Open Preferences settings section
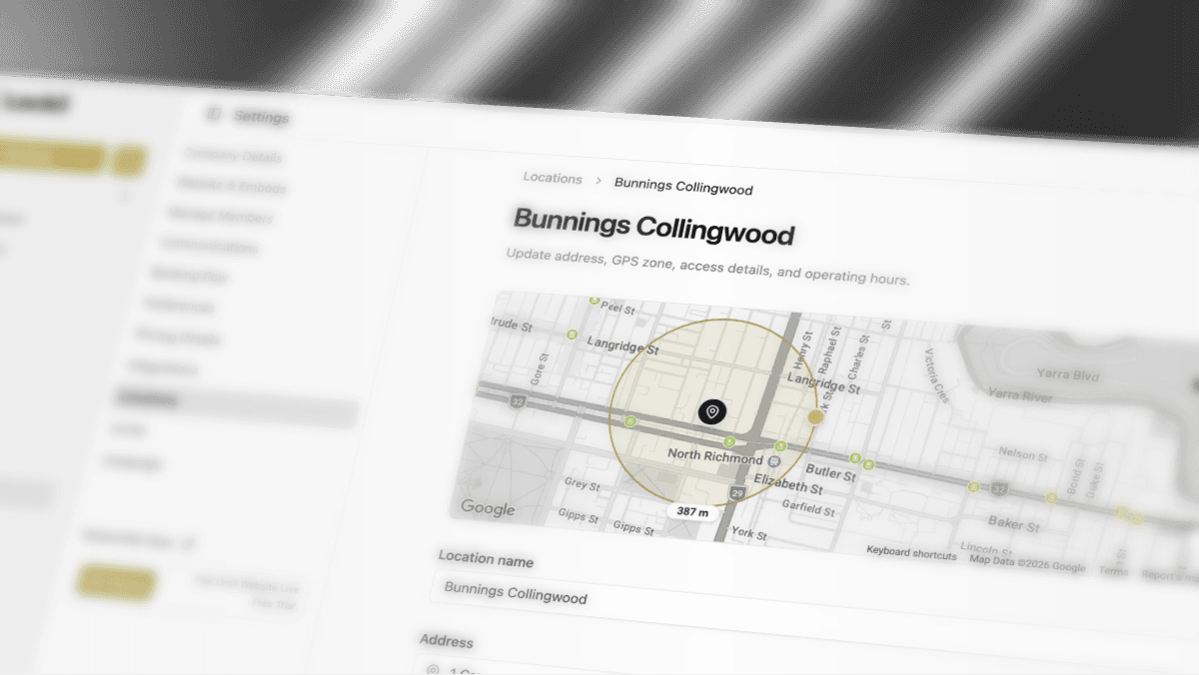The width and height of the screenshot is (1199, 675). [x=179, y=306]
